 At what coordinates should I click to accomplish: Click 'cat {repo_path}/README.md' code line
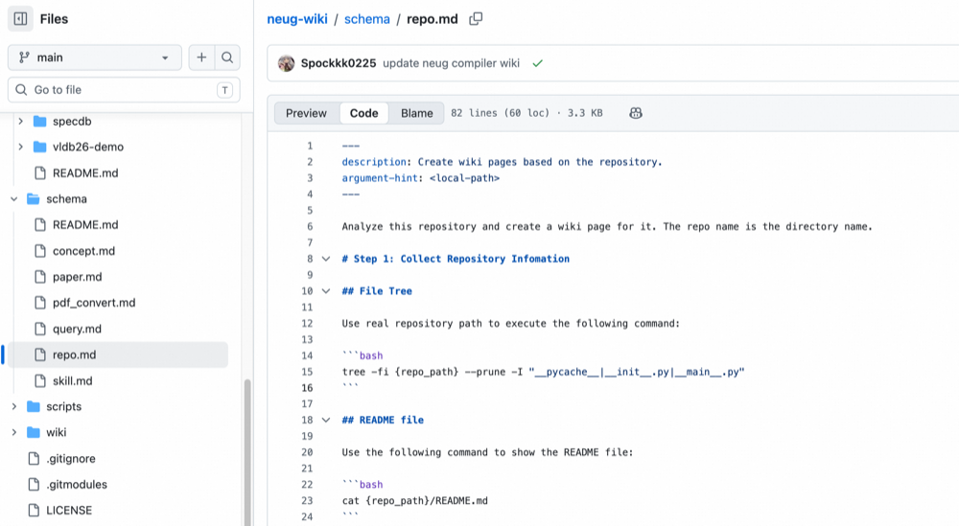click(414, 501)
